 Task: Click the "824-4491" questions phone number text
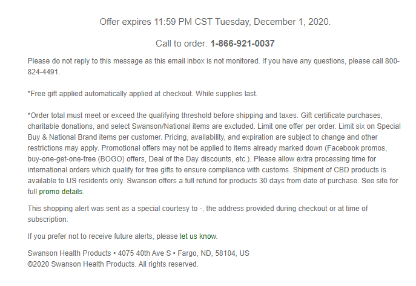click(43, 72)
